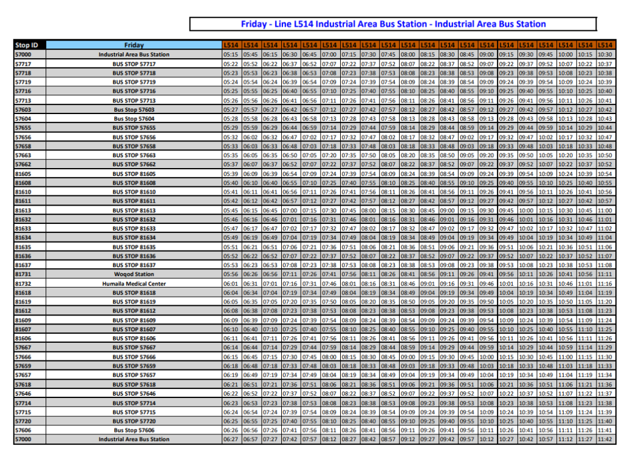
Task: Select the Woqod Station stop name
Action: pos(134,274)
